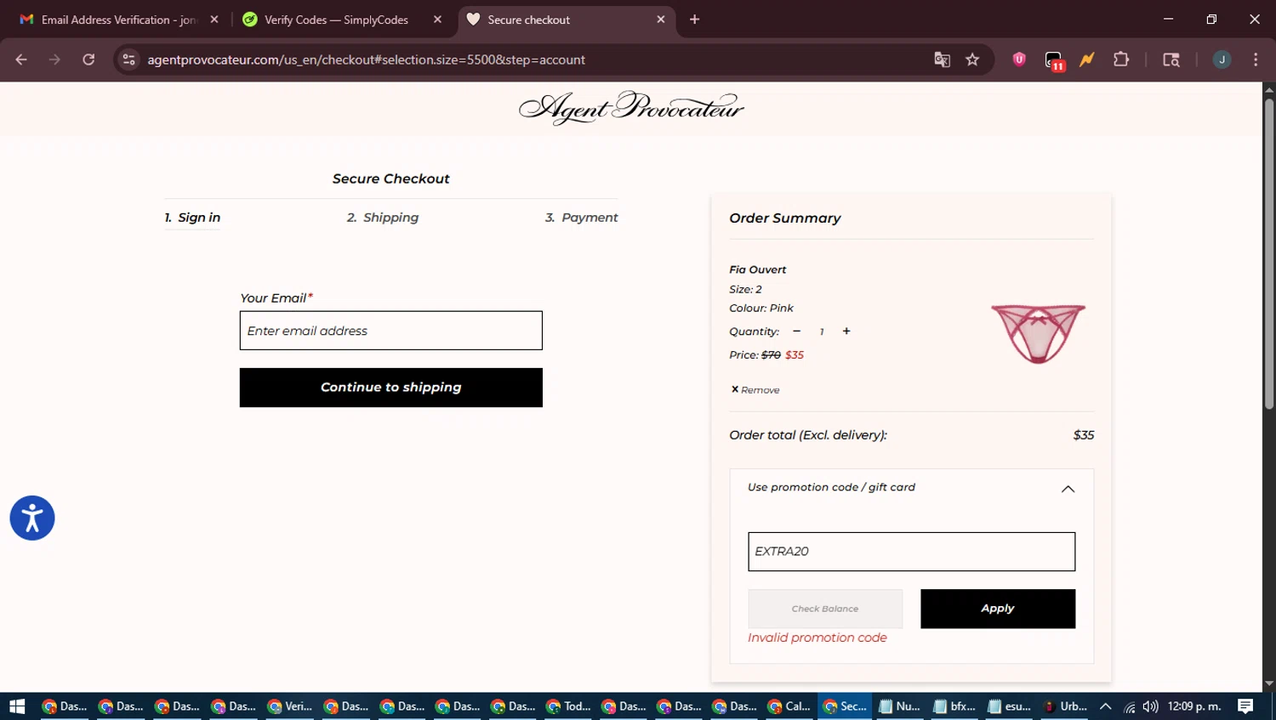Open the tab search side panel icon
Screen dimensions: 1276x720
(1171, 60)
